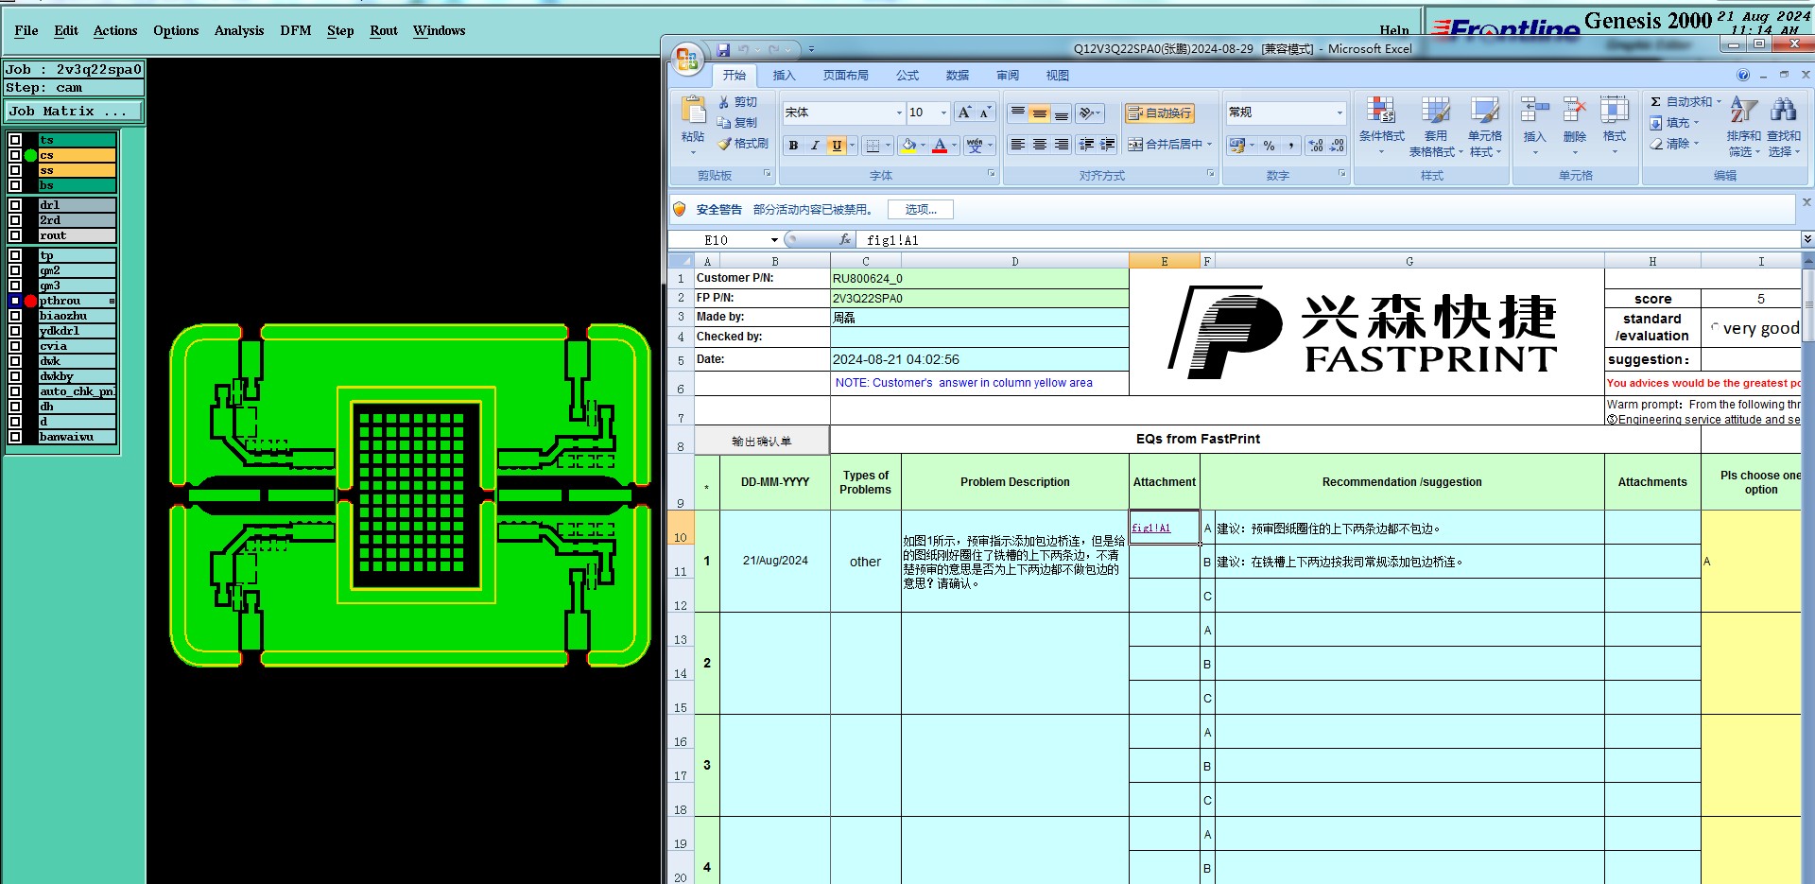Save the workbook from quick access toolbar
This screenshot has width=1815, height=884.
click(x=723, y=49)
